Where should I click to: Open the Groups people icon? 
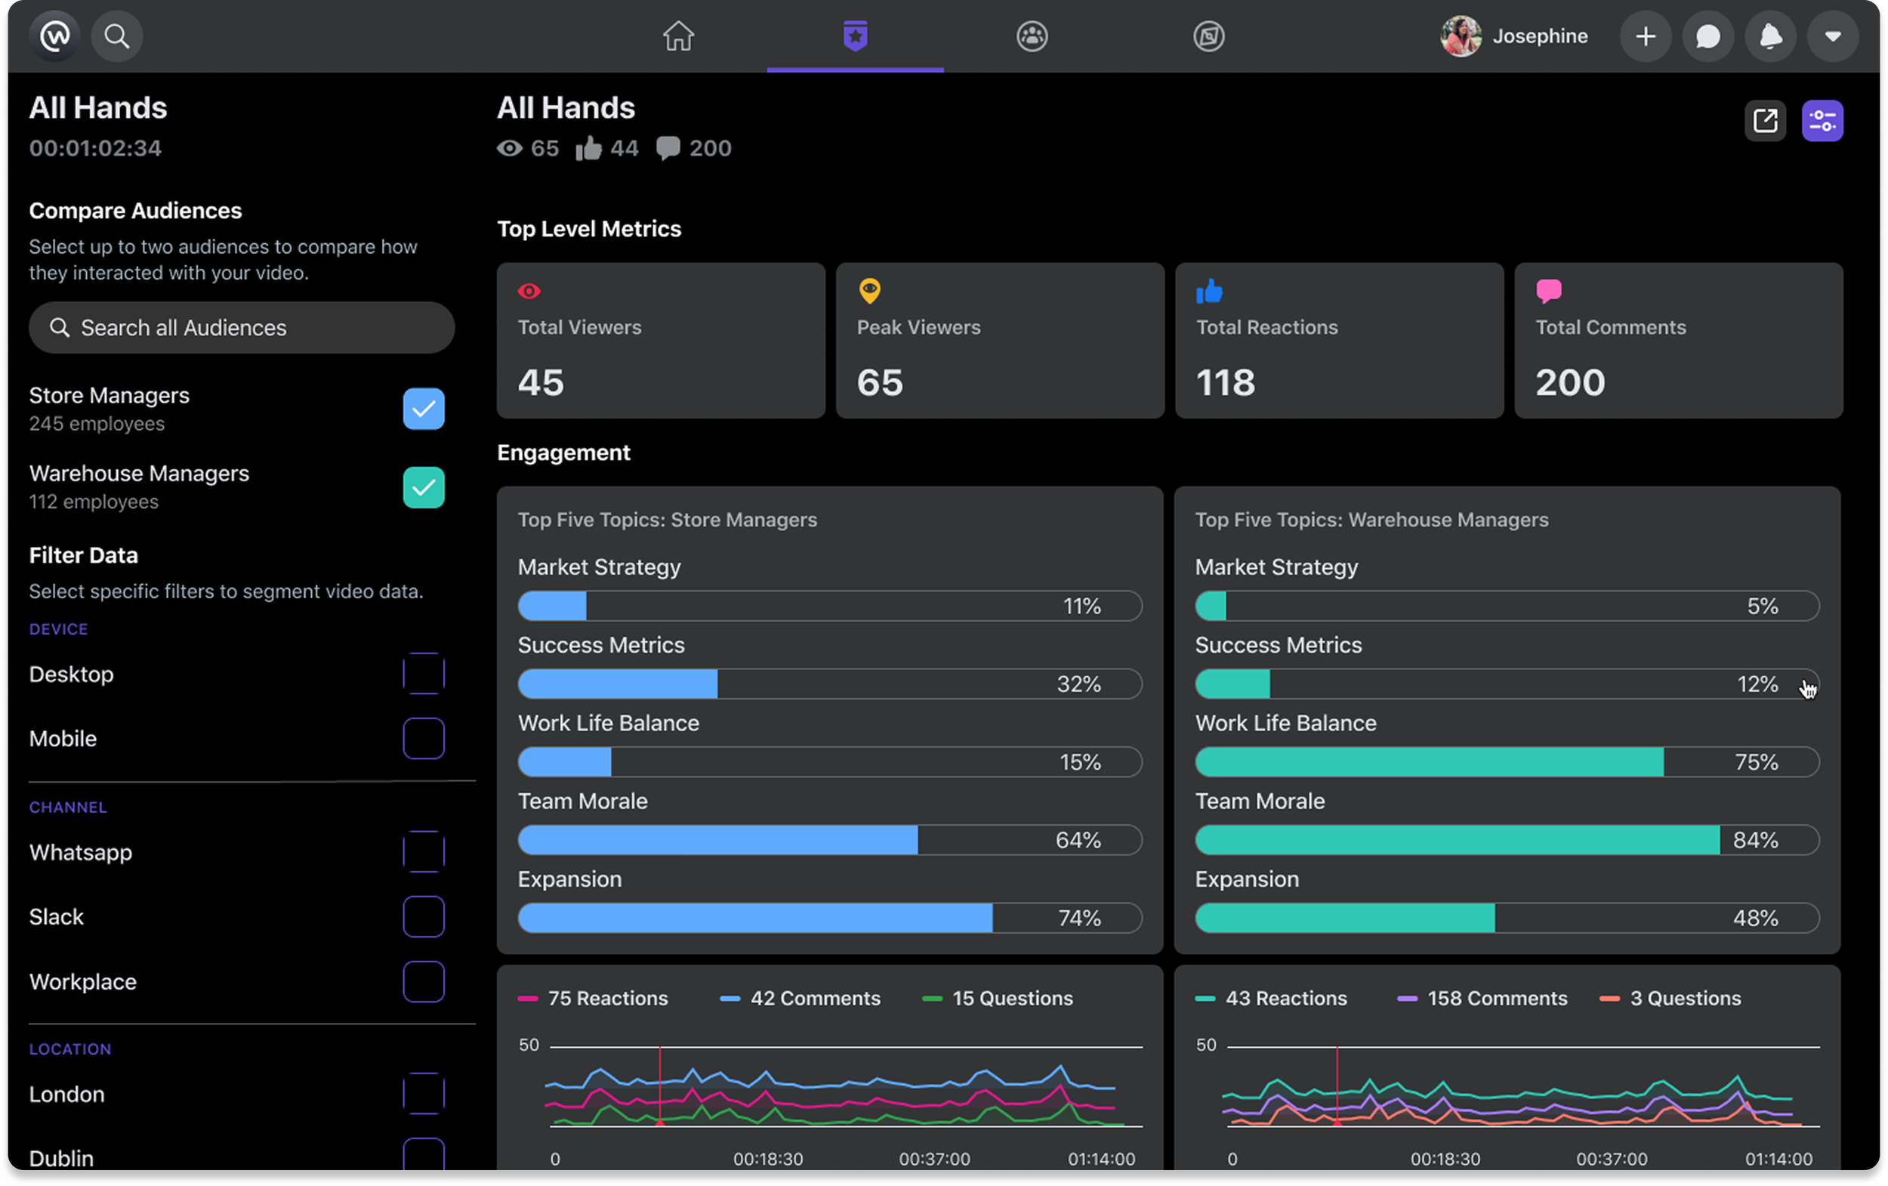click(x=1032, y=36)
